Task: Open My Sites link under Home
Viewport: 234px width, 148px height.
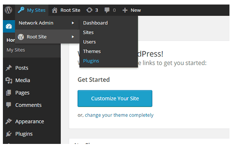Action: click(x=16, y=50)
